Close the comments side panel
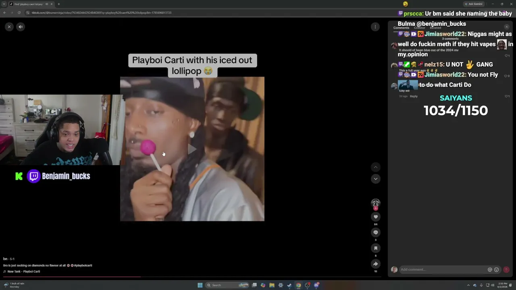This screenshot has height=290, width=516. click(x=507, y=27)
